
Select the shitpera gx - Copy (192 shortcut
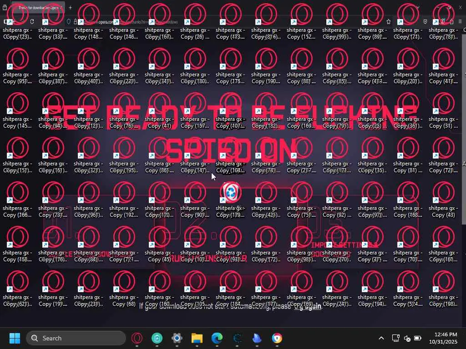pos(124,199)
